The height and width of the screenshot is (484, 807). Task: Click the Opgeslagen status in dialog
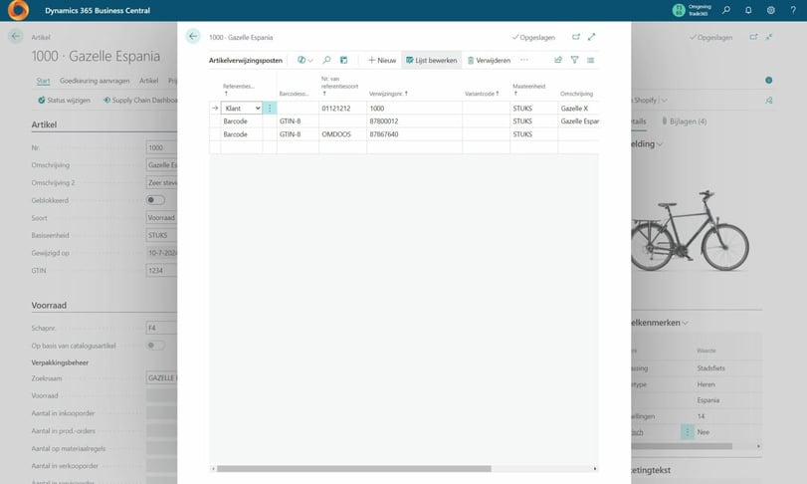coord(533,37)
